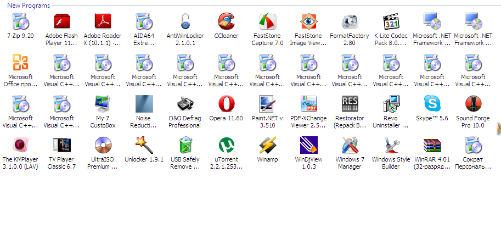Click the Opera 11.60 icon
Viewport: 501px width, 228px height.
(226, 104)
